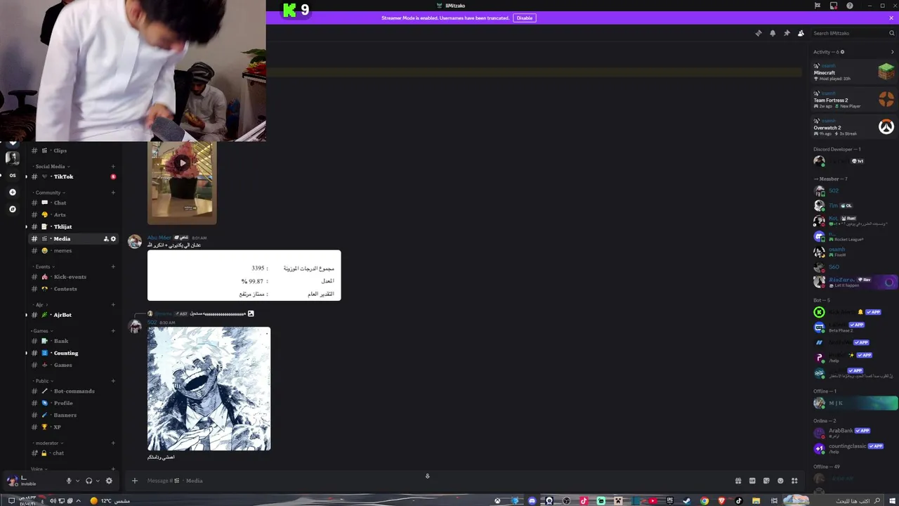The width and height of the screenshot is (899, 506).
Task: Open the emoji picker icon
Action: (780, 481)
